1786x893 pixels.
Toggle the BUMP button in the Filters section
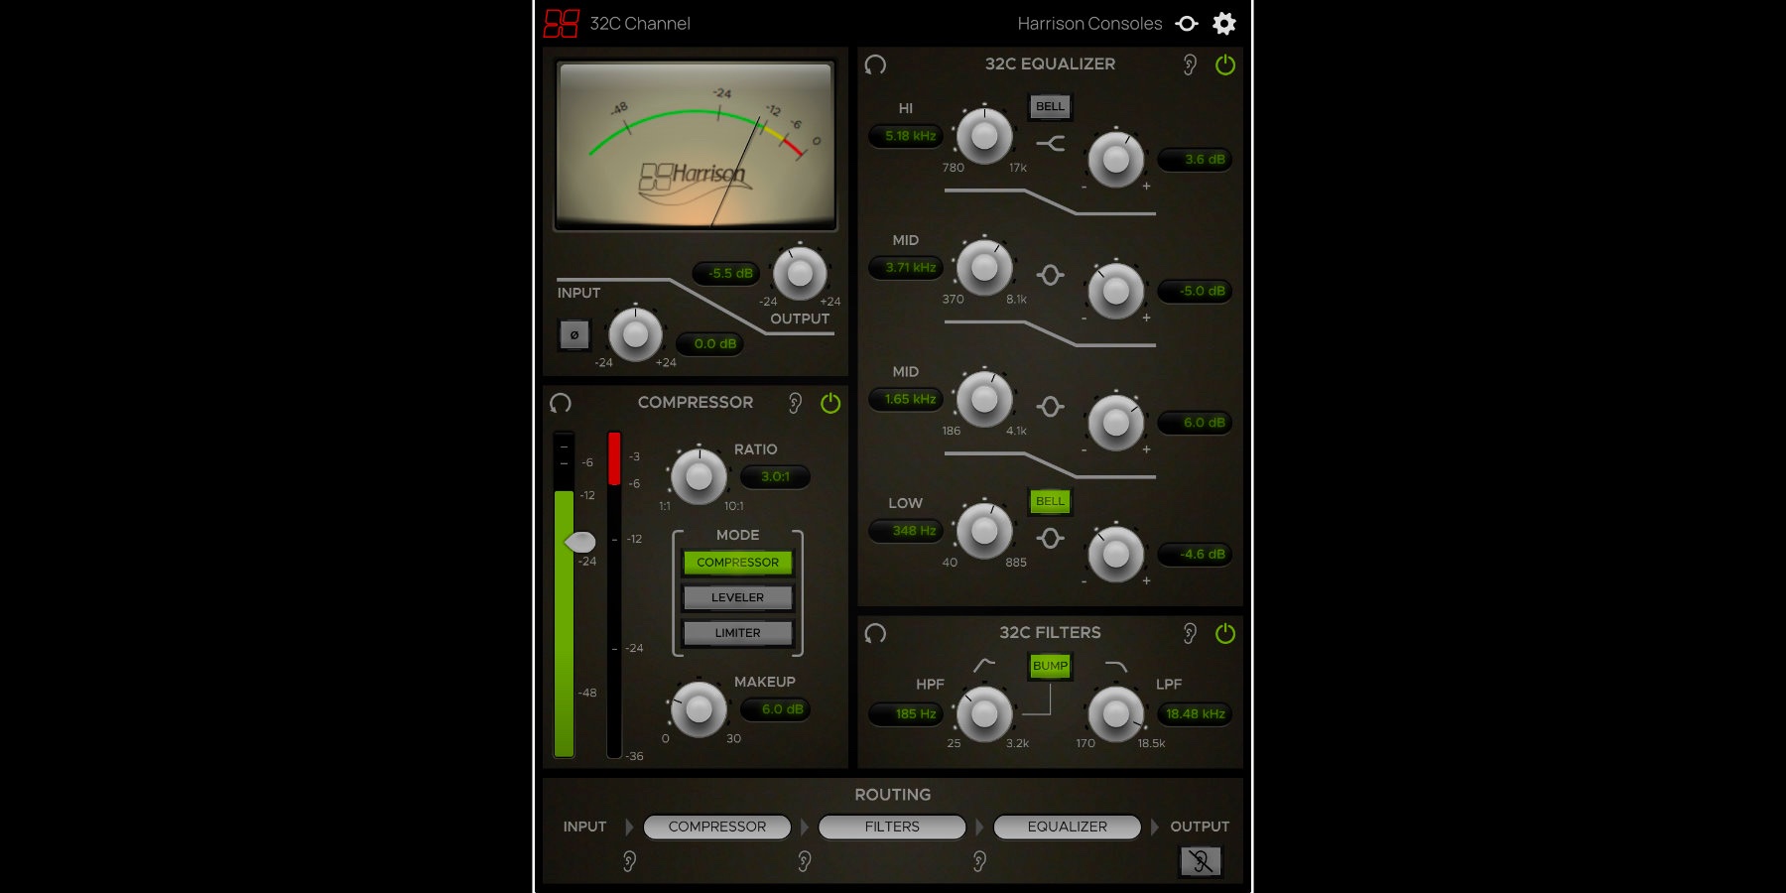point(1050,668)
